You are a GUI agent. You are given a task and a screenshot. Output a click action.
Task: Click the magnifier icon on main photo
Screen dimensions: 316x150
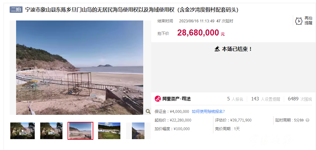[x=148, y=111]
